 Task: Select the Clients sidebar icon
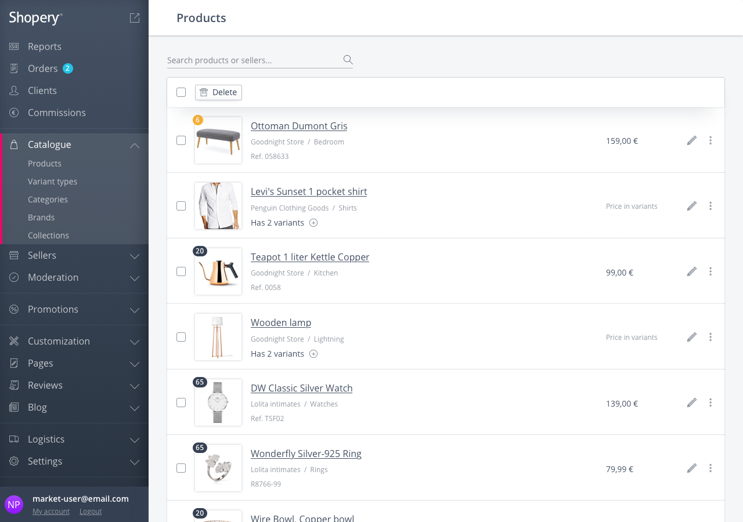[x=13, y=90]
